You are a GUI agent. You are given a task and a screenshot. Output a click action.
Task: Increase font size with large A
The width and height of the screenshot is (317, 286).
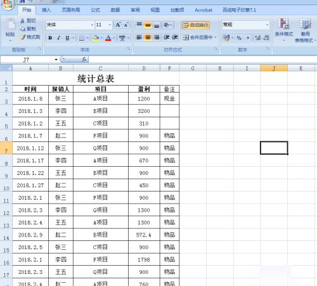coord(118,25)
